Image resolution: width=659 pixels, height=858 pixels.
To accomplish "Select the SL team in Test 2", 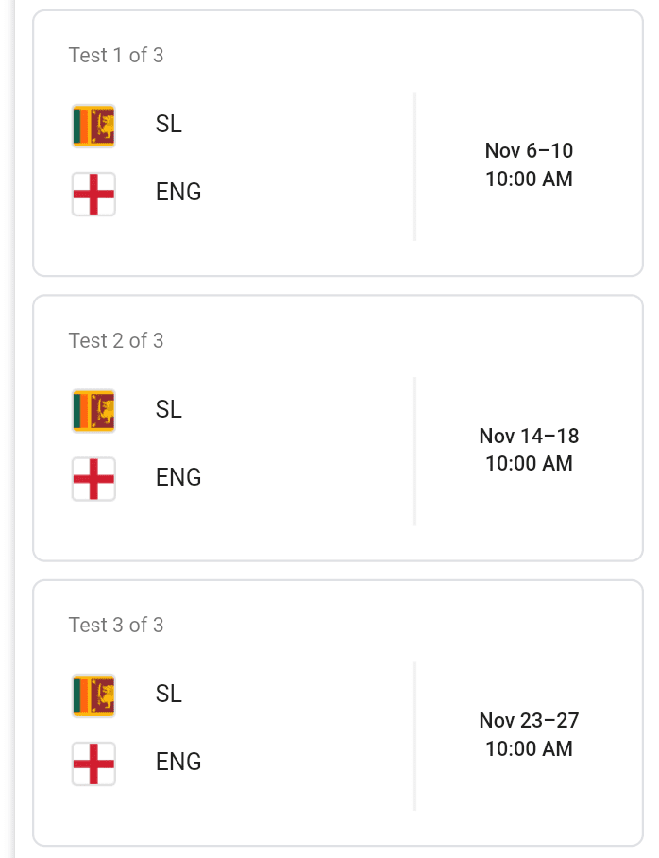I will (169, 410).
